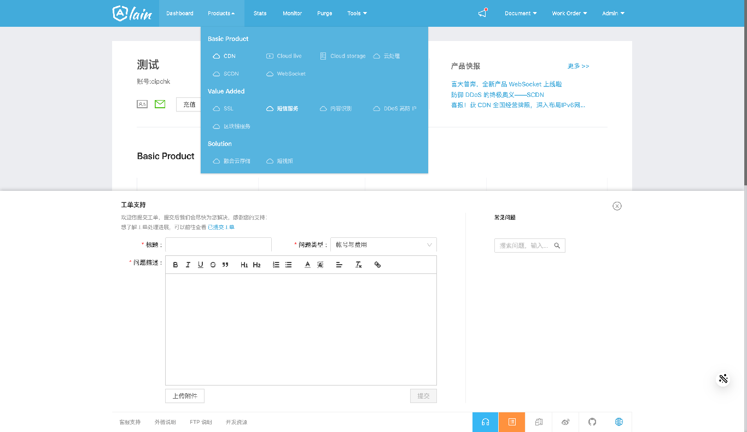Toggle bold formatting in the editor
The image size is (747, 432).
tap(176, 265)
